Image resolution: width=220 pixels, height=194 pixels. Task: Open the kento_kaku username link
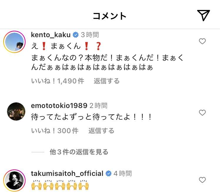coord(51,35)
